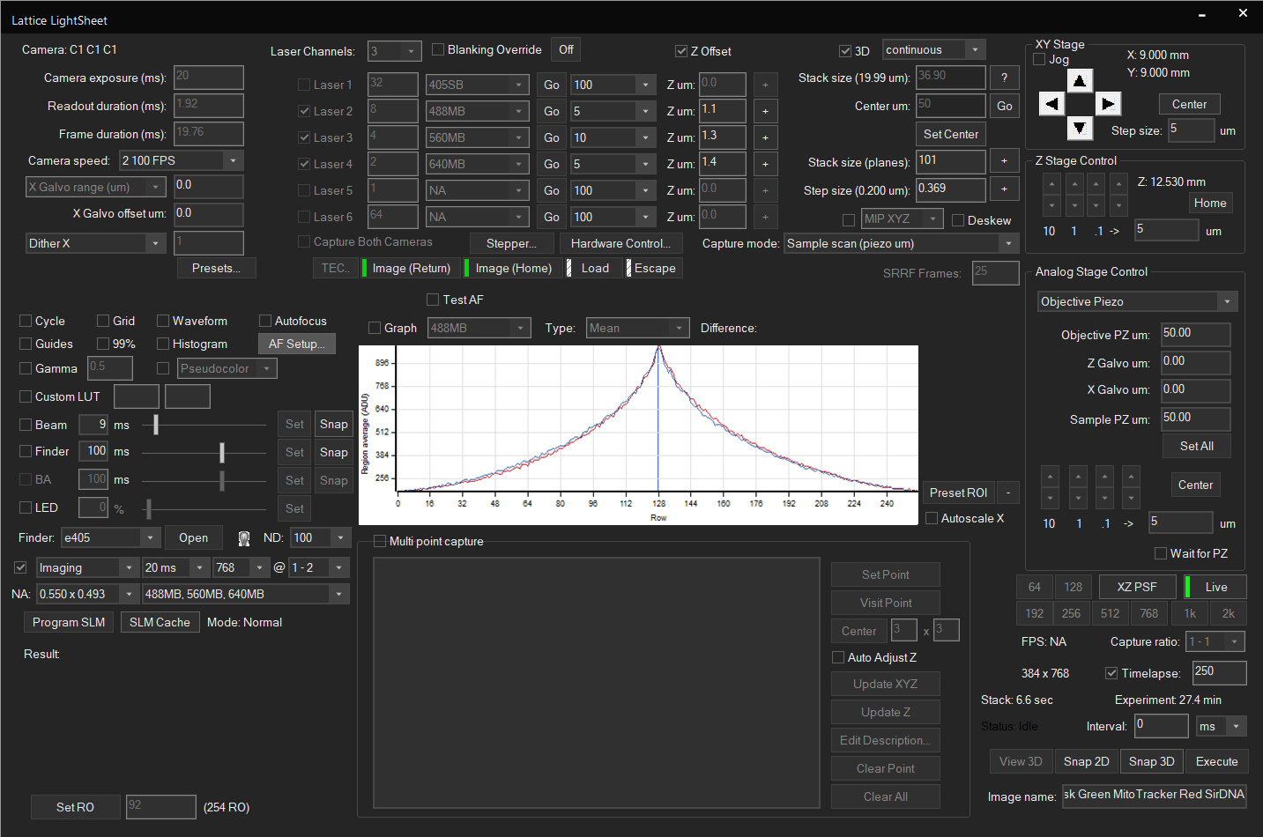
Task: Click the lamp icon next to the ND dropdown
Action: pyautogui.click(x=243, y=537)
